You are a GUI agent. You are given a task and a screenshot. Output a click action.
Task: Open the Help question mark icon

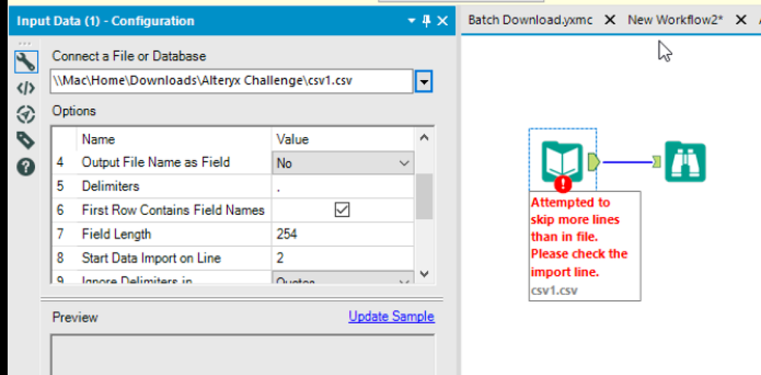pos(25,167)
